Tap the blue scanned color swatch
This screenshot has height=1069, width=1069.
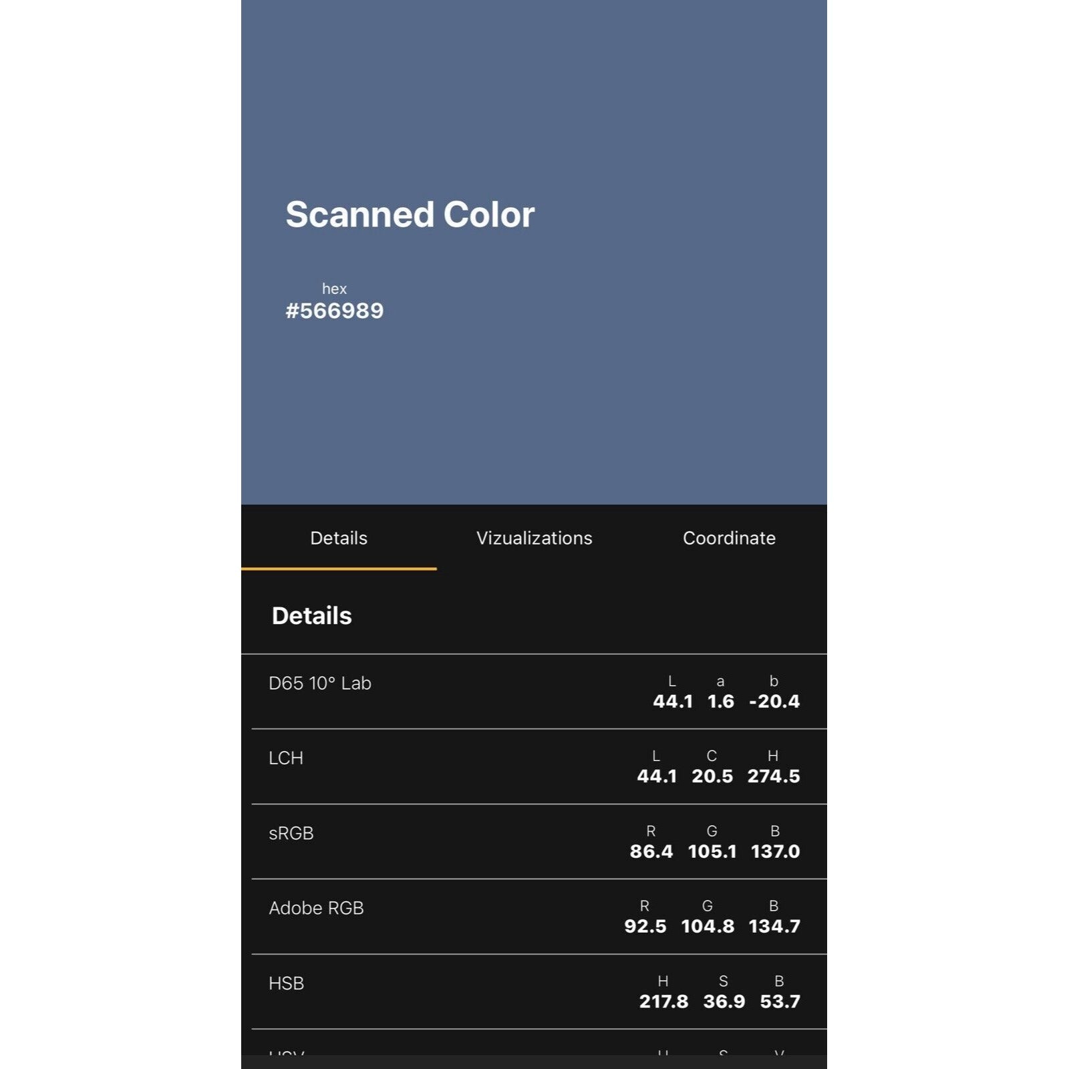(534, 252)
